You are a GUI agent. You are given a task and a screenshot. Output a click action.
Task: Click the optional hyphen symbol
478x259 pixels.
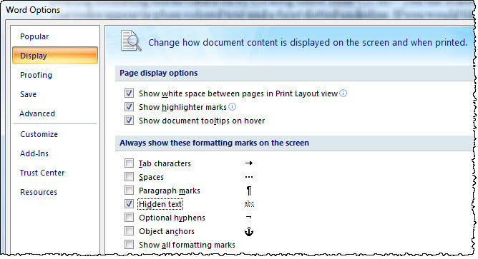249,217
